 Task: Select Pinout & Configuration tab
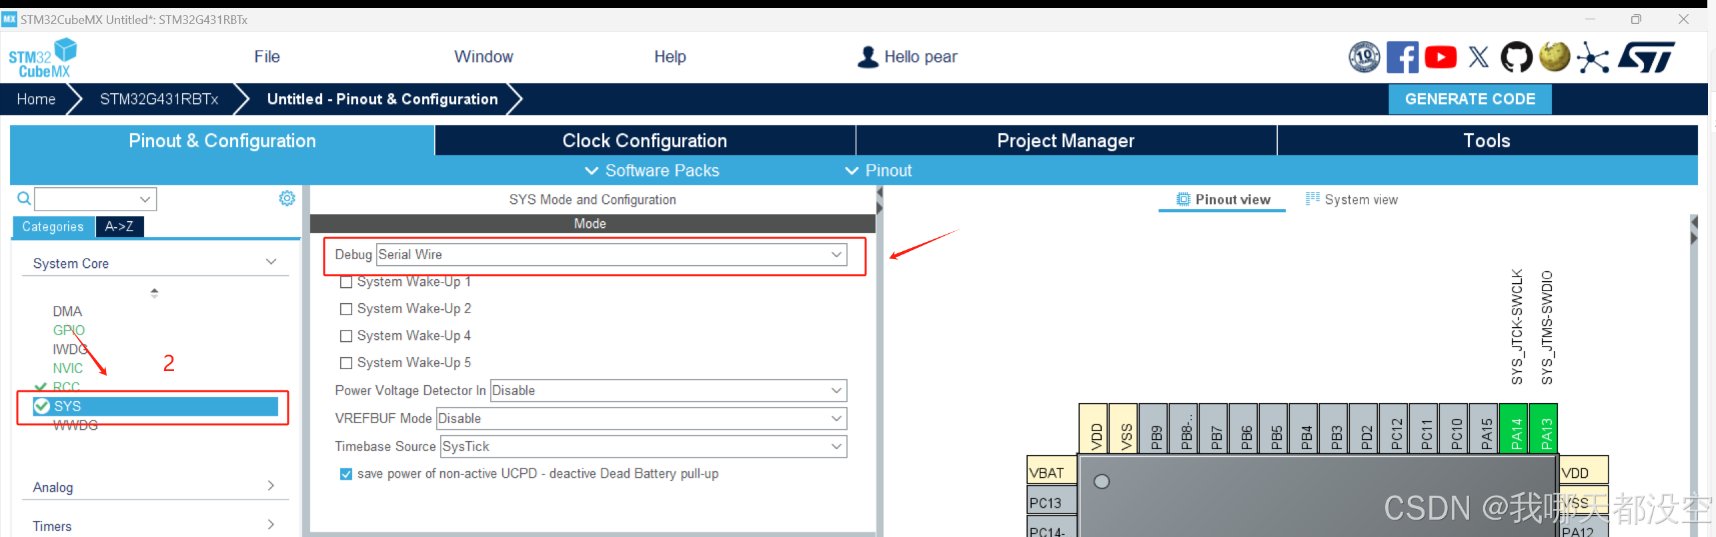222,141
